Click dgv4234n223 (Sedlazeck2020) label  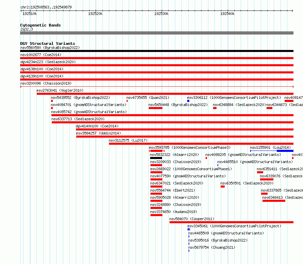pyautogui.click(x=48, y=62)
